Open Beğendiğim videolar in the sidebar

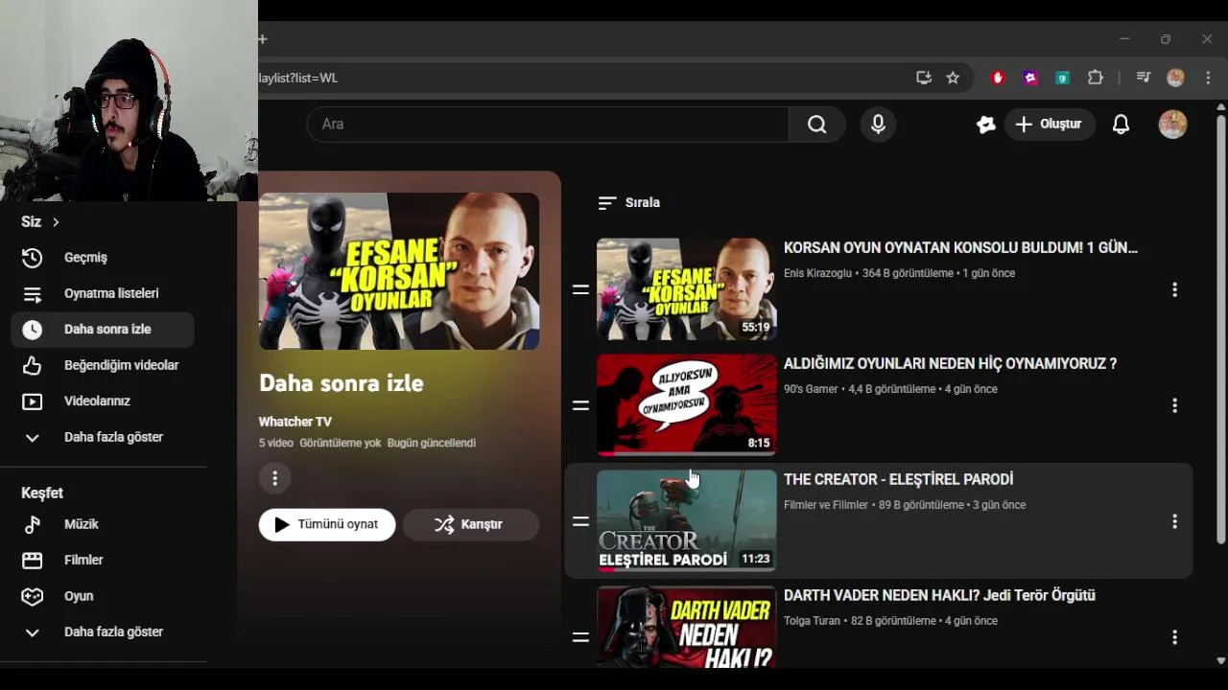pyautogui.click(x=103, y=365)
